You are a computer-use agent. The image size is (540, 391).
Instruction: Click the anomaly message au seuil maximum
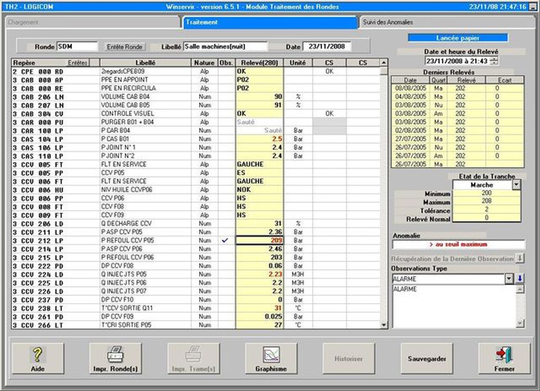458,244
